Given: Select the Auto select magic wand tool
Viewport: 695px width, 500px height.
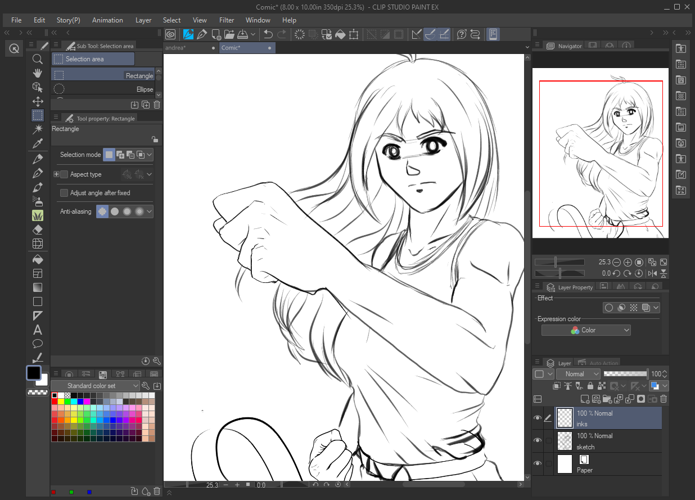Looking at the screenshot, I should [x=38, y=129].
